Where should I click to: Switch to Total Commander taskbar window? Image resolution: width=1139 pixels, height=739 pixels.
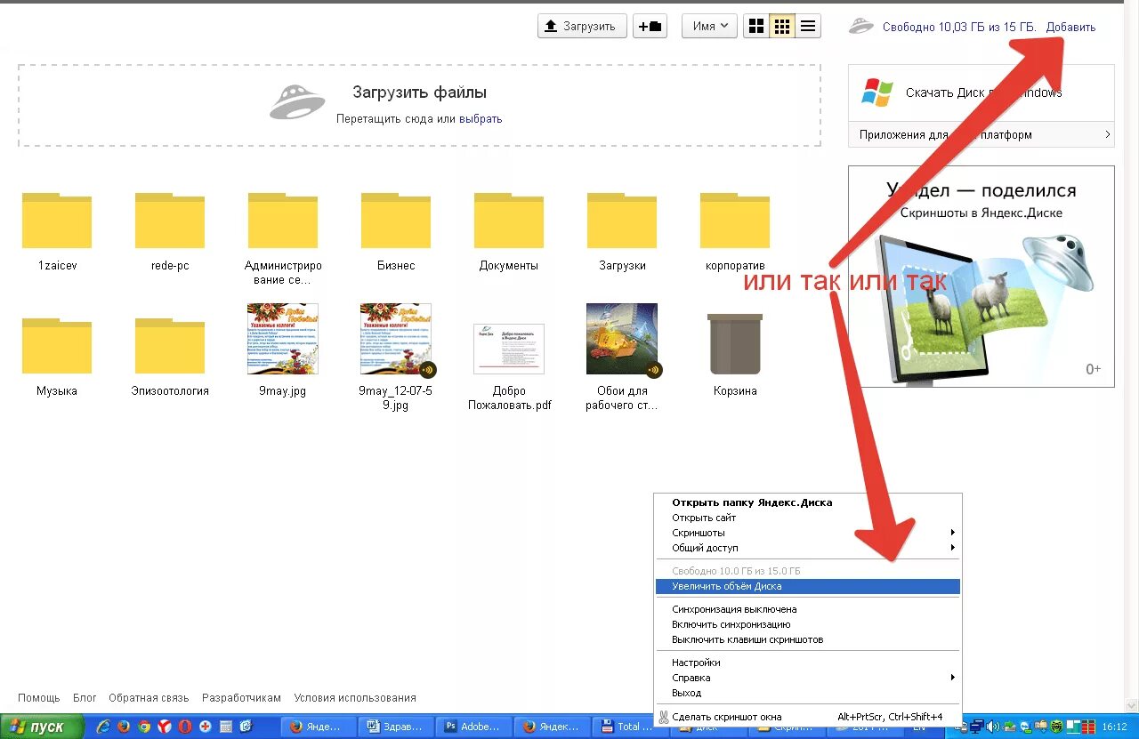[x=629, y=727]
